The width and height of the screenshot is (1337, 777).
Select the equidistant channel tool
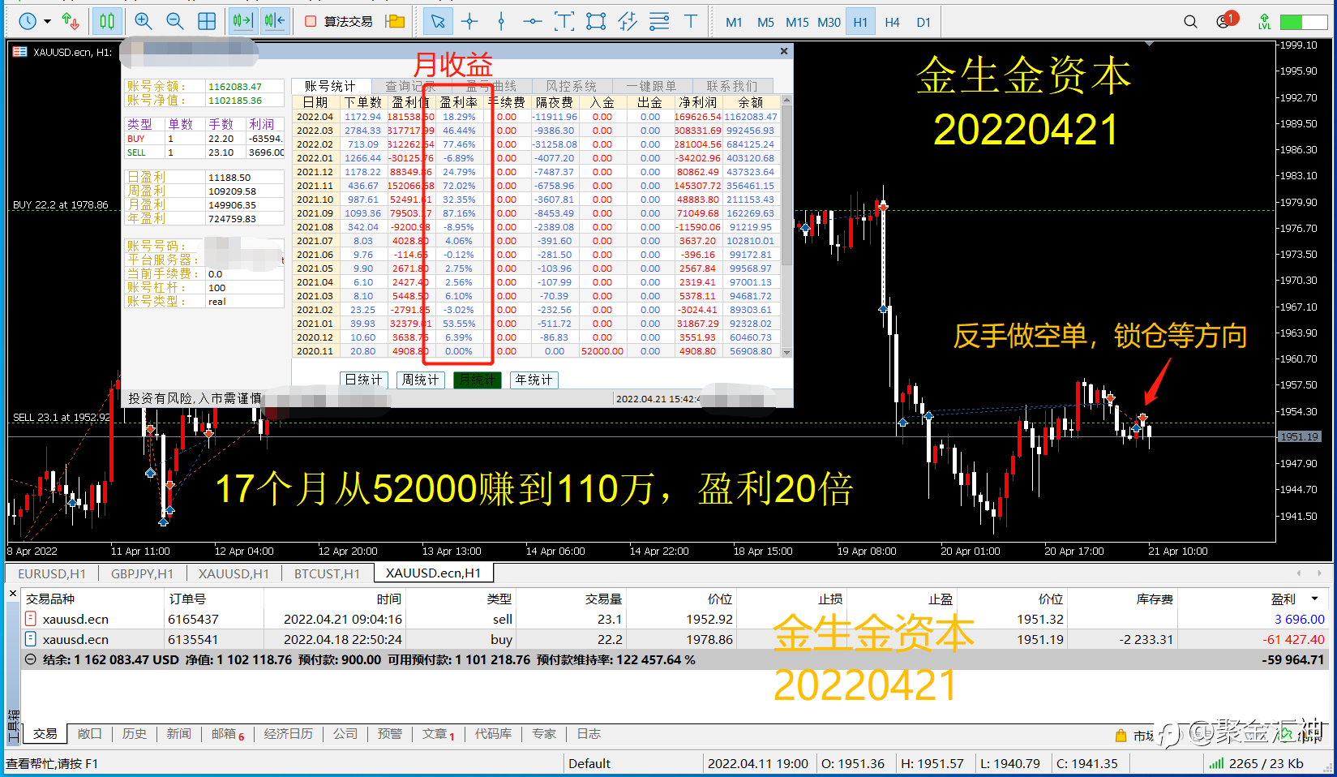pyautogui.click(x=628, y=22)
